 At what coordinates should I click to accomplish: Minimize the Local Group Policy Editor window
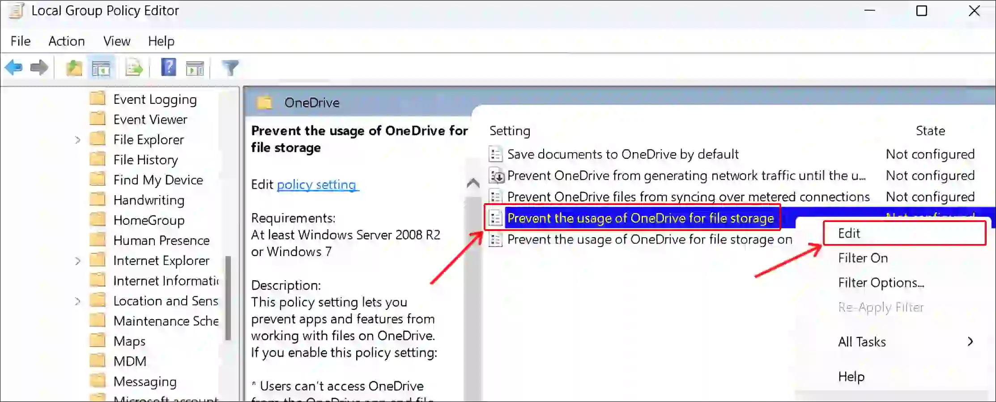pos(869,11)
